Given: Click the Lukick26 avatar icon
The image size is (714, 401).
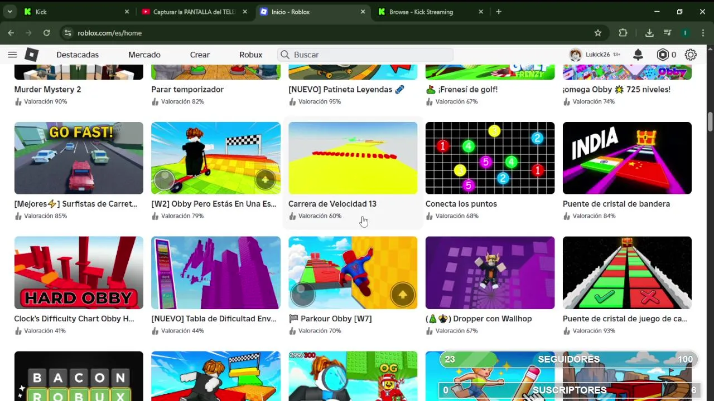Looking at the screenshot, I should coord(575,55).
